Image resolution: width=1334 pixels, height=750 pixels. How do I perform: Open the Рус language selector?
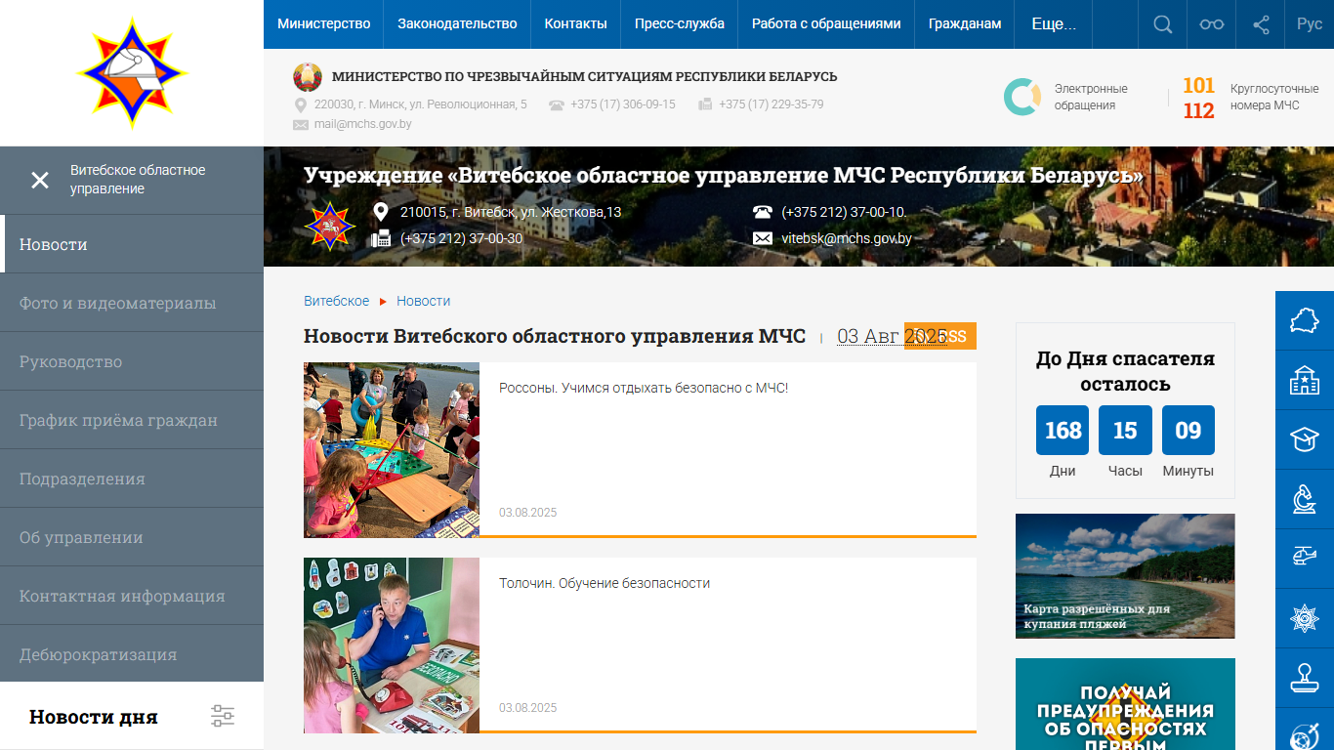point(1310,24)
